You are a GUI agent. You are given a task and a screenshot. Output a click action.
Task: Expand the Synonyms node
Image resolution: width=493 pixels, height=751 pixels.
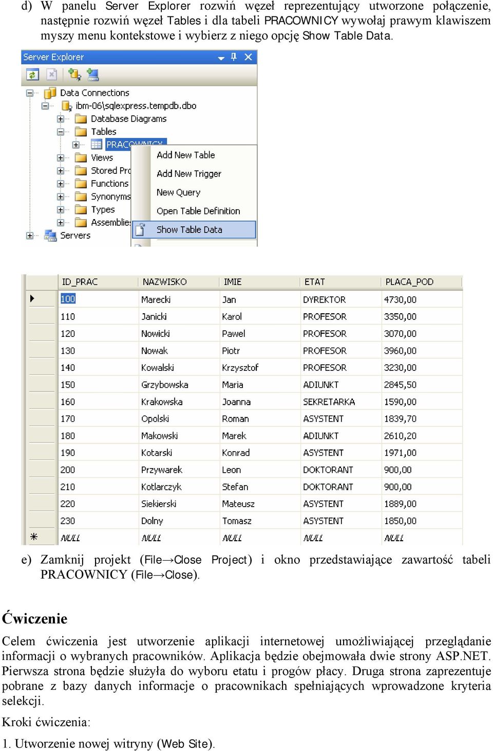click(x=61, y=196)
